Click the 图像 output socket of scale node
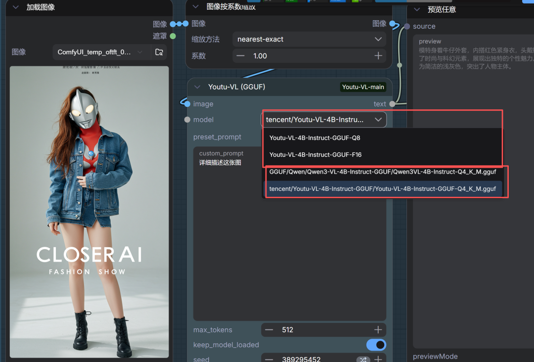Viewport: 534px width, 362px height. pos(392,24)
